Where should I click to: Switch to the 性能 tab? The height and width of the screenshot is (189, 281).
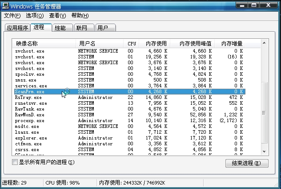pyautogui.click(x=62, y=28)
